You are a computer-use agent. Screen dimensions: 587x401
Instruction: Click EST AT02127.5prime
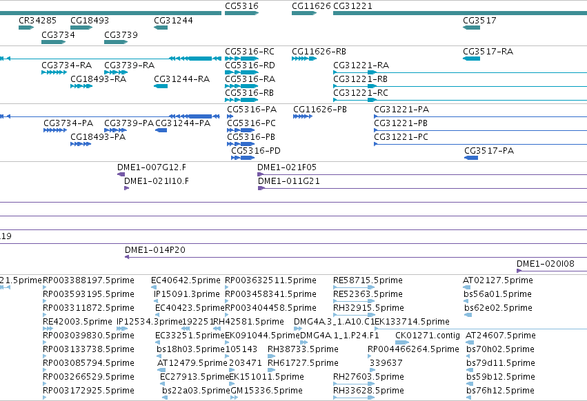tap(497, 280)
